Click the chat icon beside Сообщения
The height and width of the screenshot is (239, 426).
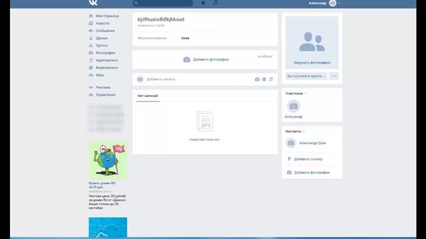click(x=91, y=31)
